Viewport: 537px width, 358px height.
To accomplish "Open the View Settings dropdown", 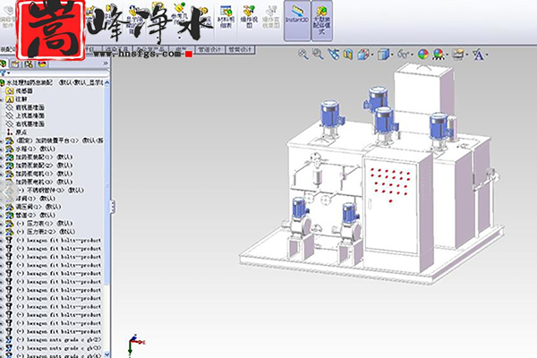I will 461,55.
